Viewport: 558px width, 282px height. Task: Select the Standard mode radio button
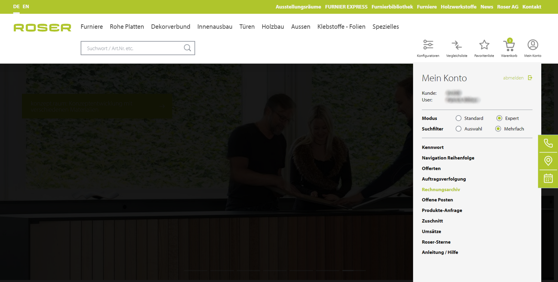pyautogui.click(x=458, y=118)
